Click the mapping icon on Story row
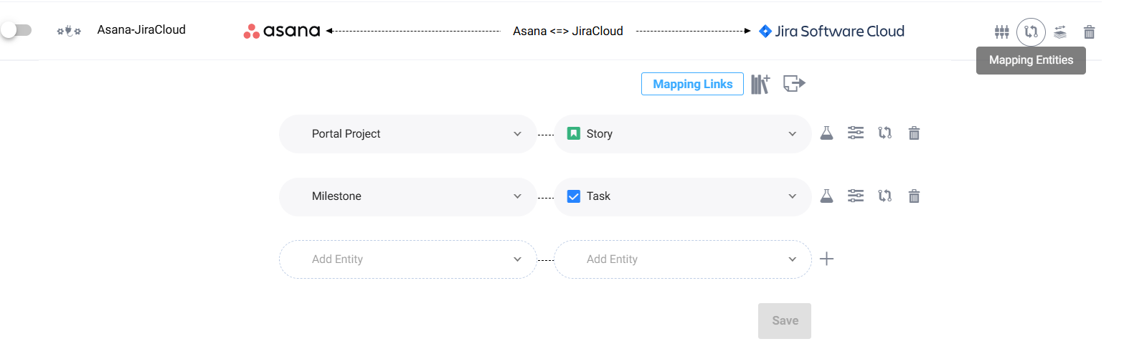The image size is (1124, 349). point(885,133)
